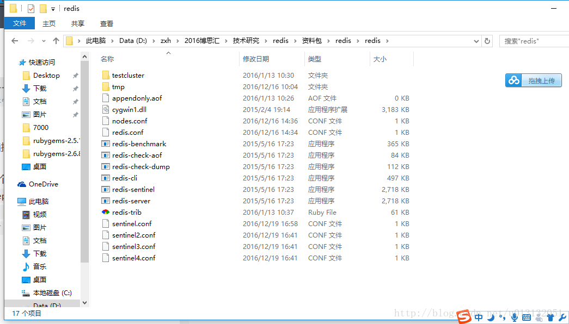Click the moon icon in the IME bar

[x=491, y=318]
